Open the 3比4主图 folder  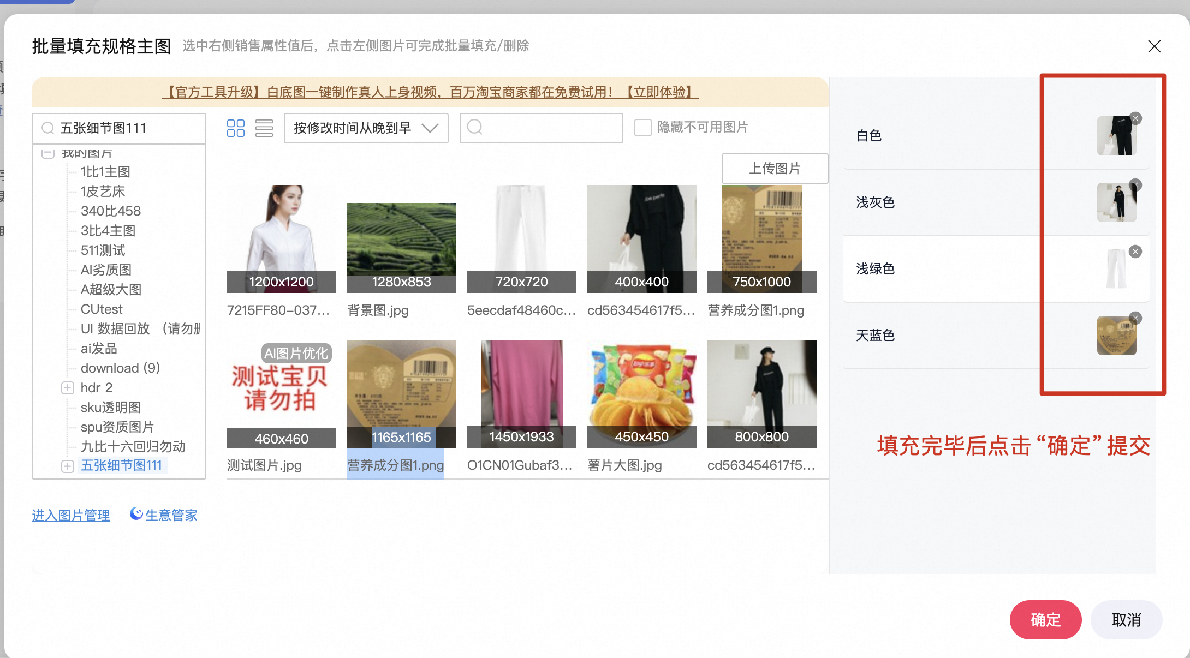[108, 231]
